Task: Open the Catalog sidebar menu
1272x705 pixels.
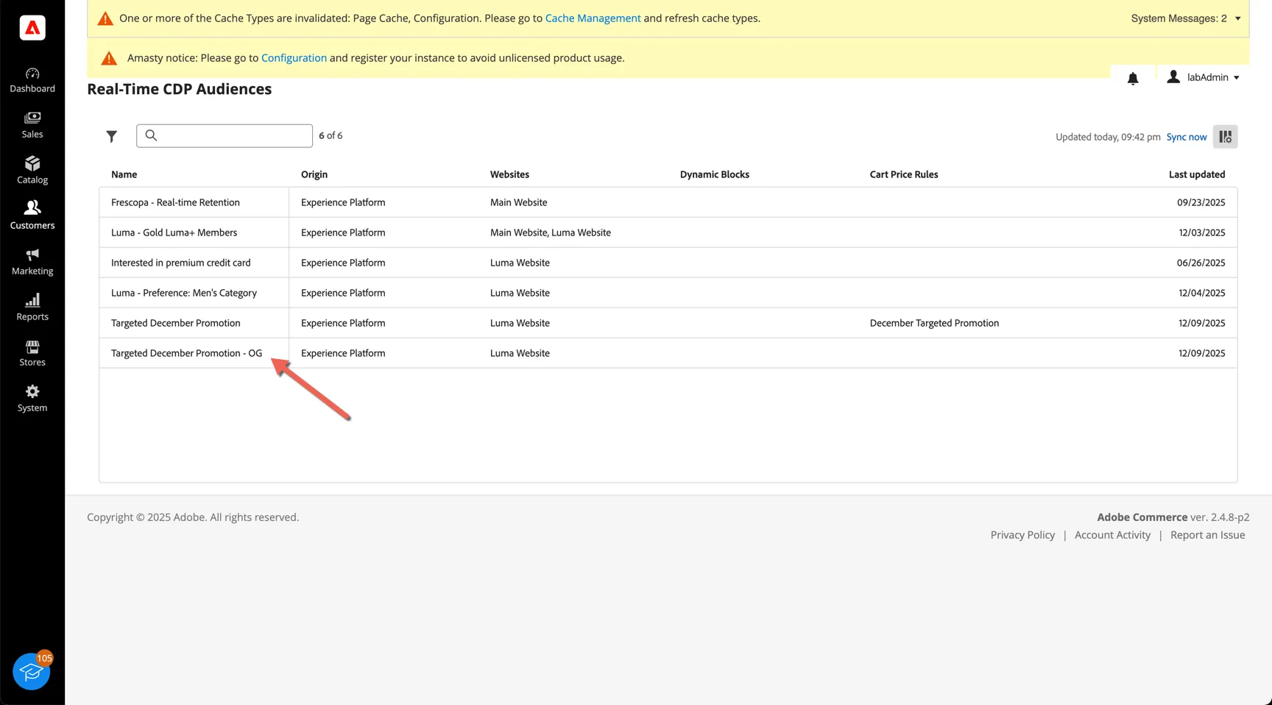Action: pyautogui.click(x=32, y=171)
